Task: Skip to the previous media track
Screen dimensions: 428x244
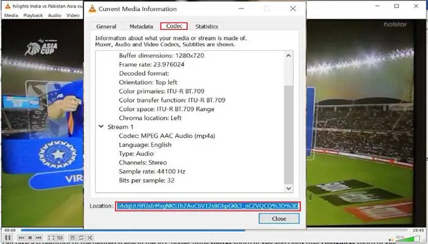Action: coord(21,237)
